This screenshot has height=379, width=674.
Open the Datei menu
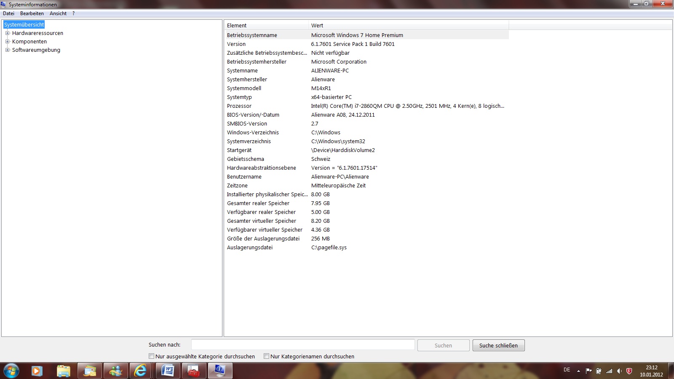[x=8, y=13]
